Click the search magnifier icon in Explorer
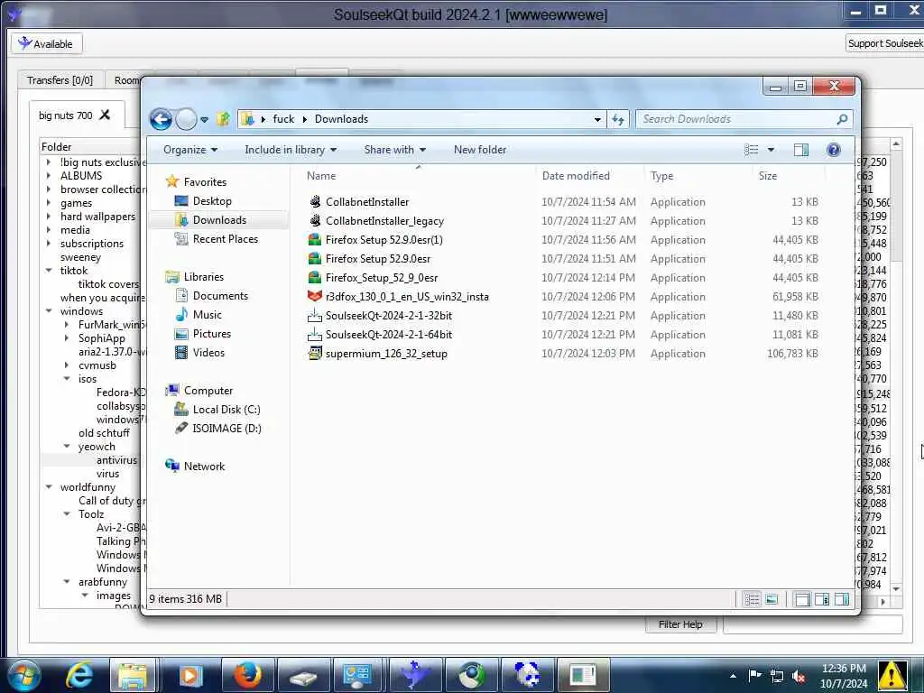924x693 pixels. point(842,119)
